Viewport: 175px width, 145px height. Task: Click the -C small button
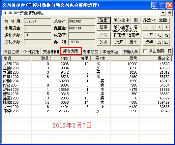click(166, 27)
